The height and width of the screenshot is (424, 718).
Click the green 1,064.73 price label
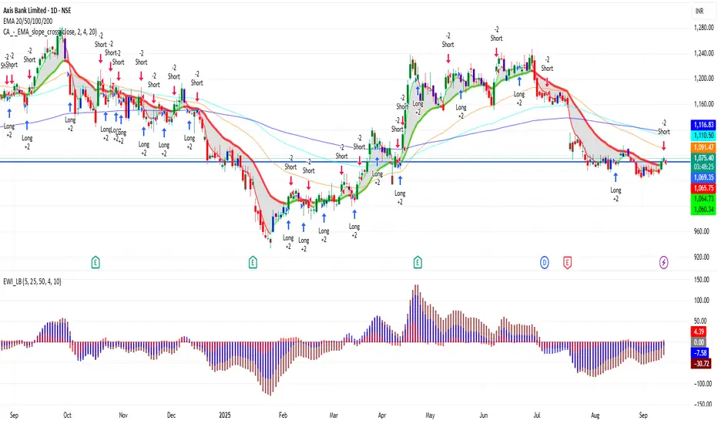point(703,198)
